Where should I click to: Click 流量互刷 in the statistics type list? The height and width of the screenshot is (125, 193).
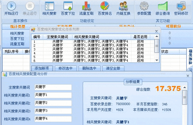tap(17, 44)
